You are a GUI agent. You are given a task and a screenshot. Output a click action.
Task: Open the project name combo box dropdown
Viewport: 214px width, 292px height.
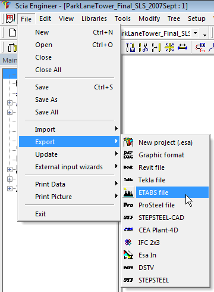[x=196, y=33]
